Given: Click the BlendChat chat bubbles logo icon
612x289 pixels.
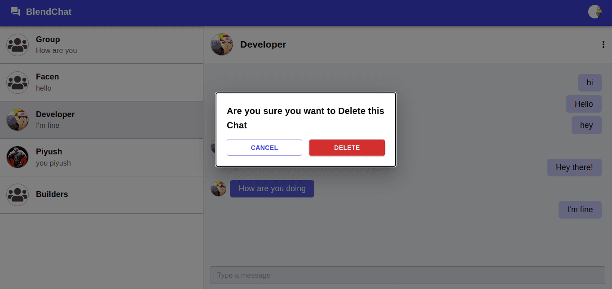Looking at the screenshot, I should pyautogui.click(x=15, y=12).
